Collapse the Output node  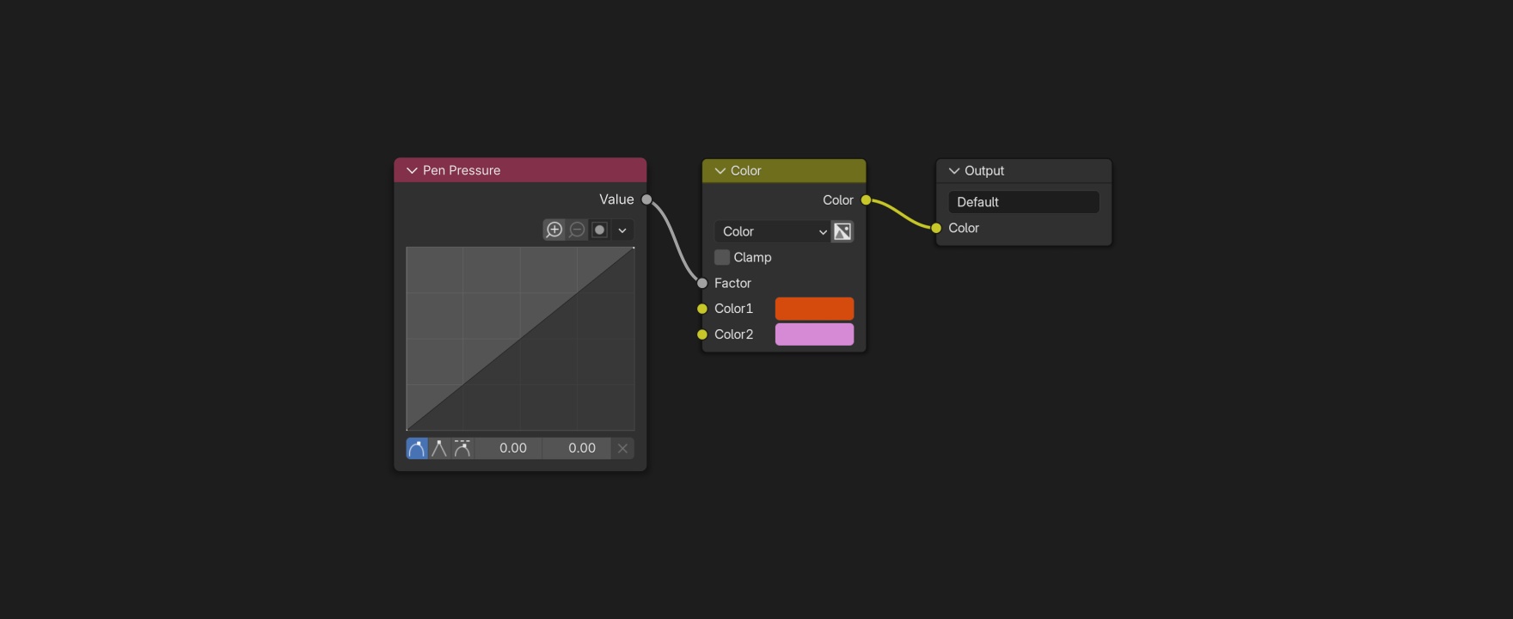954,171
